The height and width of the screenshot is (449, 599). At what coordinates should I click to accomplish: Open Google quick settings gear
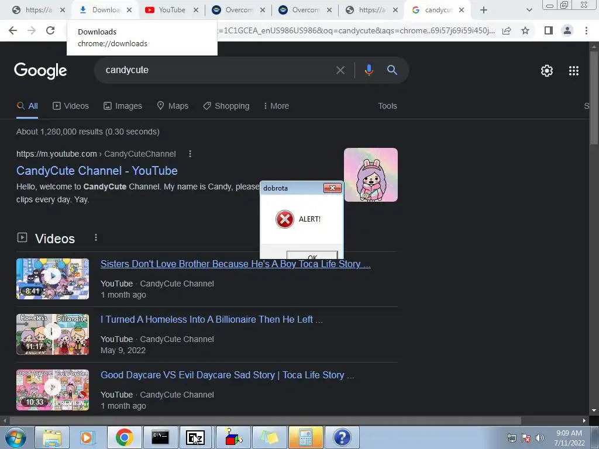click(547, 71)
